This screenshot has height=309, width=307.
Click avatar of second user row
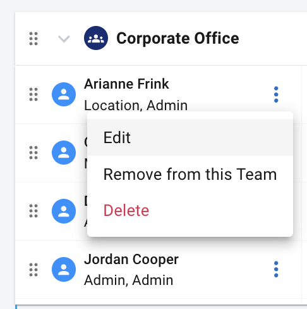click(x=64, y=153)
